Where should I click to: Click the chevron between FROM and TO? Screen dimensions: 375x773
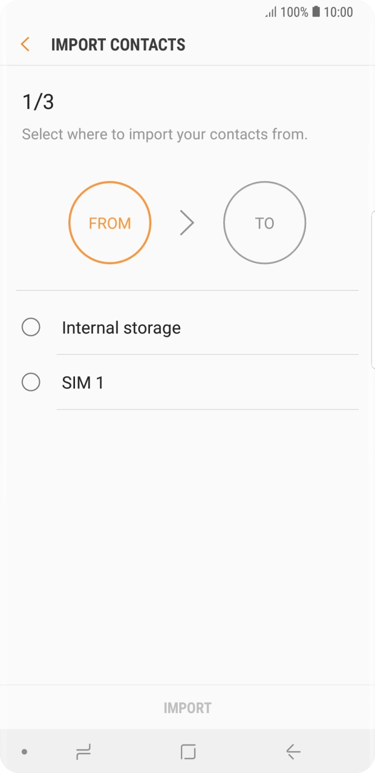point(187,224)
